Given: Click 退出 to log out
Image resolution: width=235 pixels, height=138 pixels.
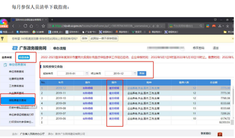Looking at the screenshot, I should tap(216, 48).
